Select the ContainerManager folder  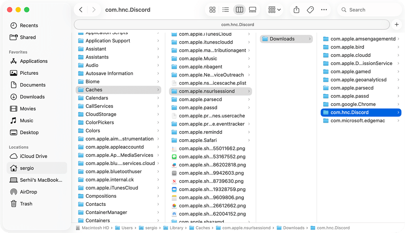[x=119, y=212]
